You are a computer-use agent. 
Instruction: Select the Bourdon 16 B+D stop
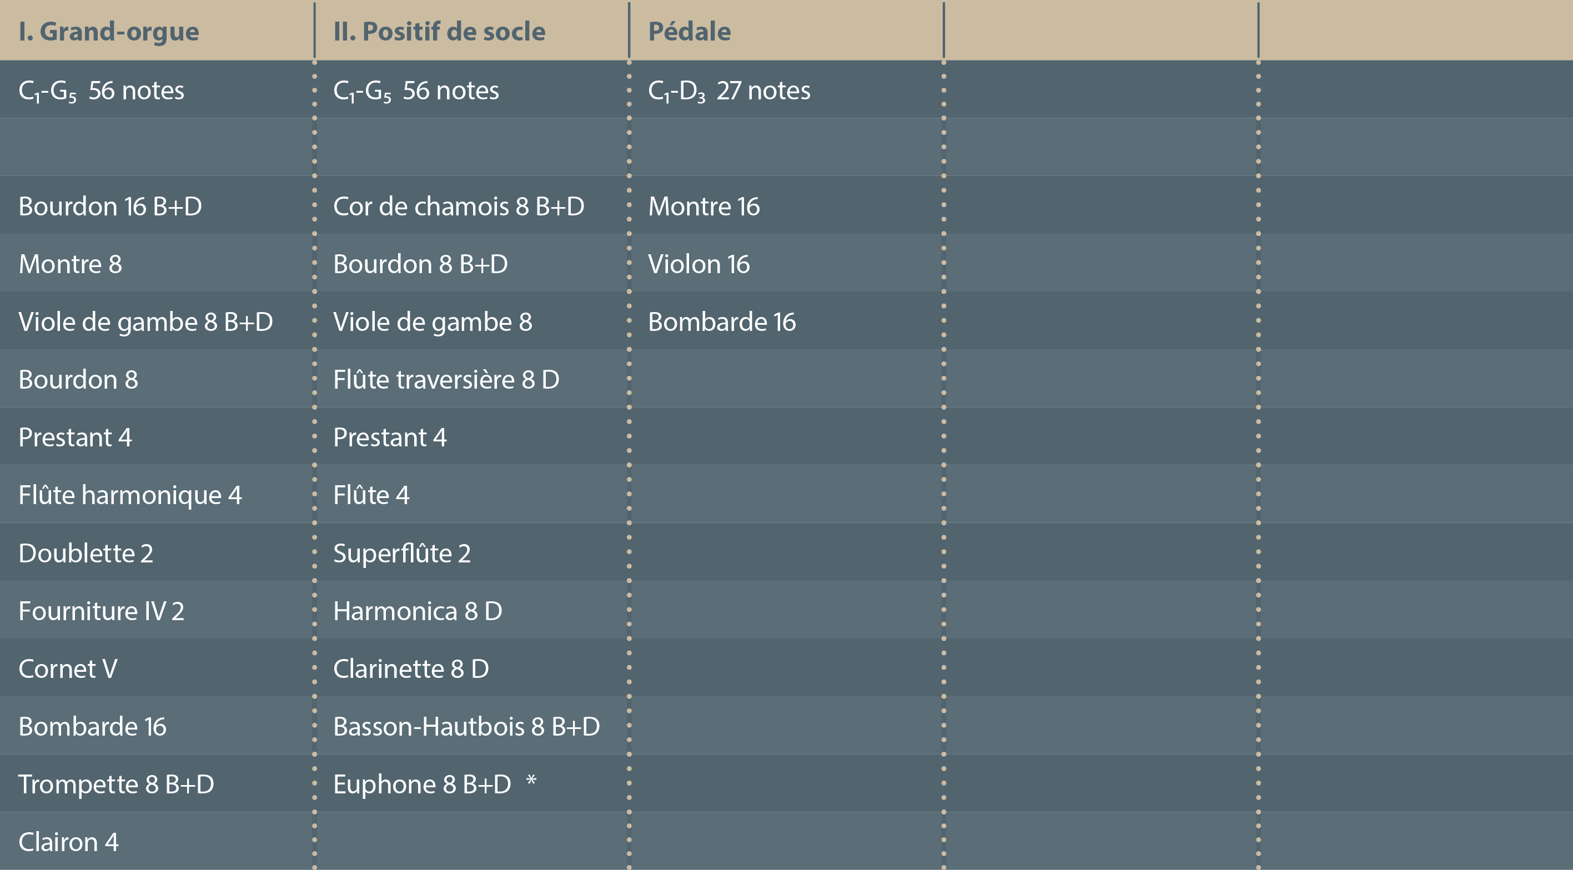tap(110, 207)
